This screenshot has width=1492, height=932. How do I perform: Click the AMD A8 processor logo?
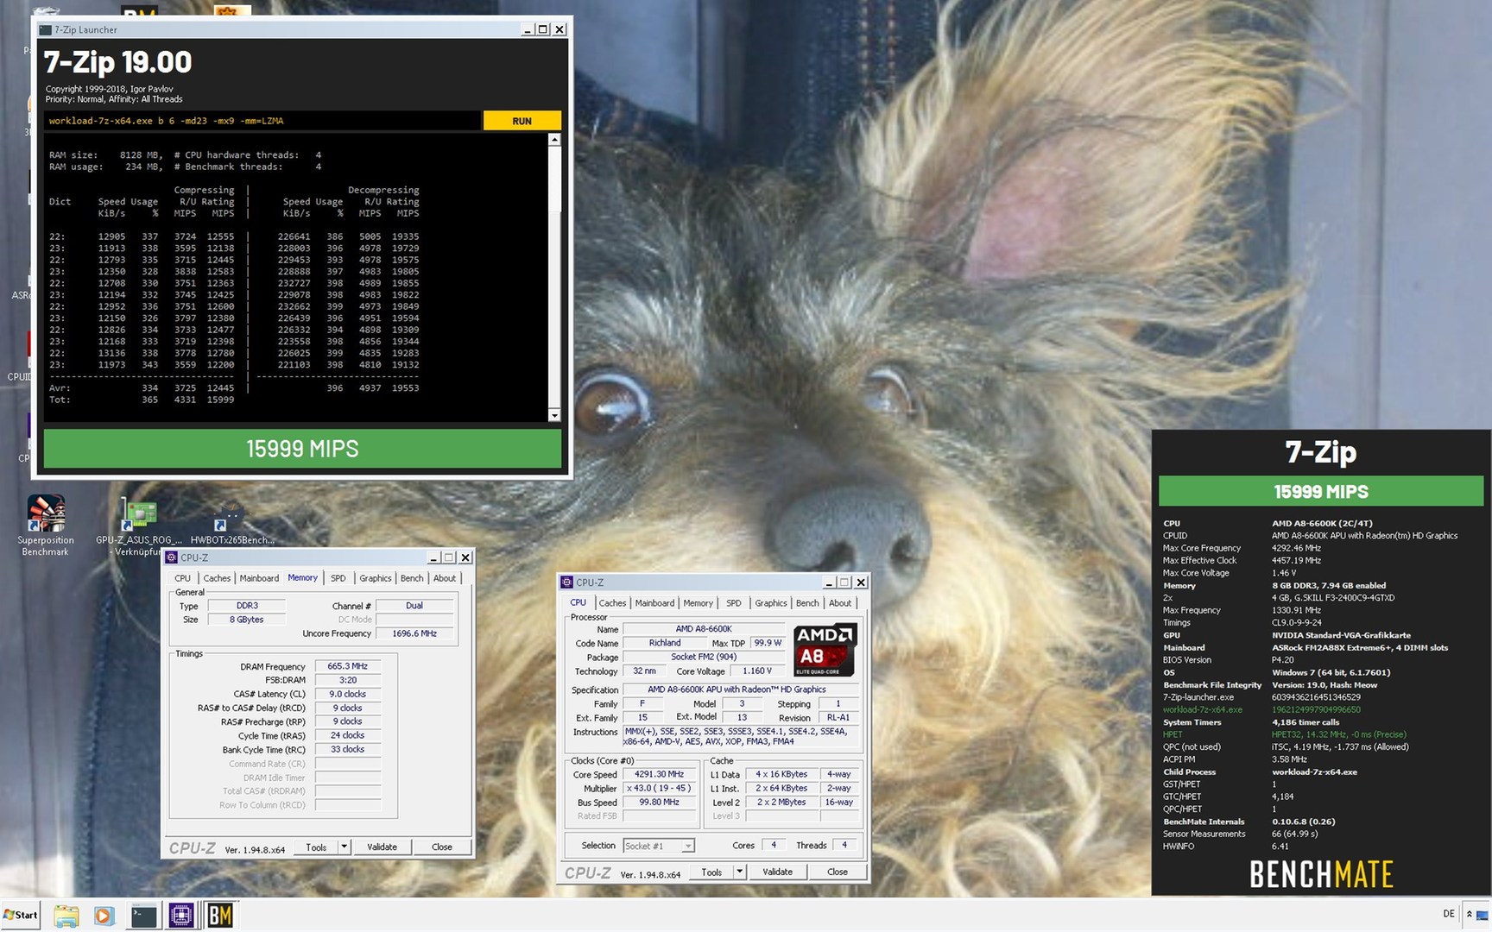(x=825, y=649)
